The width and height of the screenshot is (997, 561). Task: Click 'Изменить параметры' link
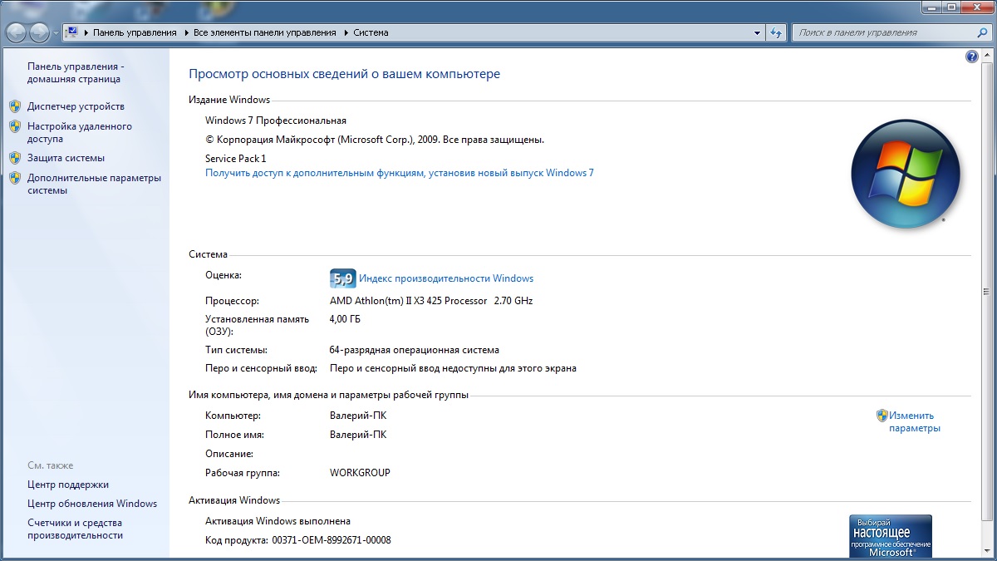coord(914,422)
